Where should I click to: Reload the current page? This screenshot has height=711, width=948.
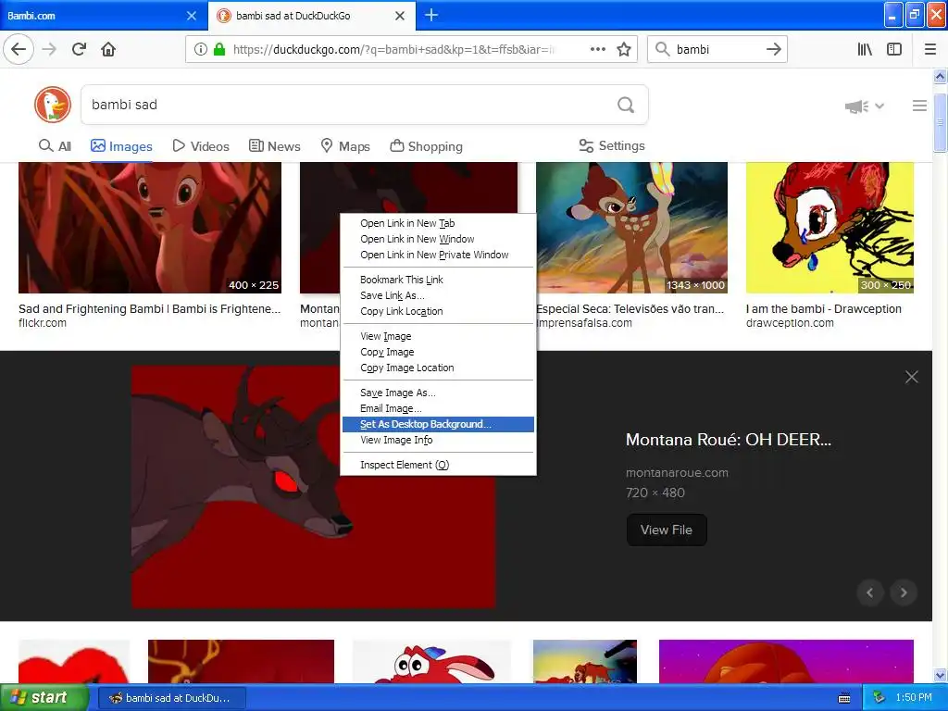(x=80, y=49)
